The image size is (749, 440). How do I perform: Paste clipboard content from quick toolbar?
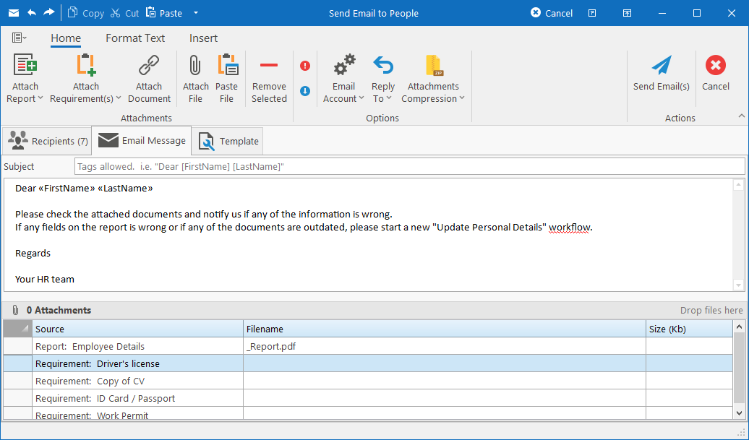click(164, 13)
